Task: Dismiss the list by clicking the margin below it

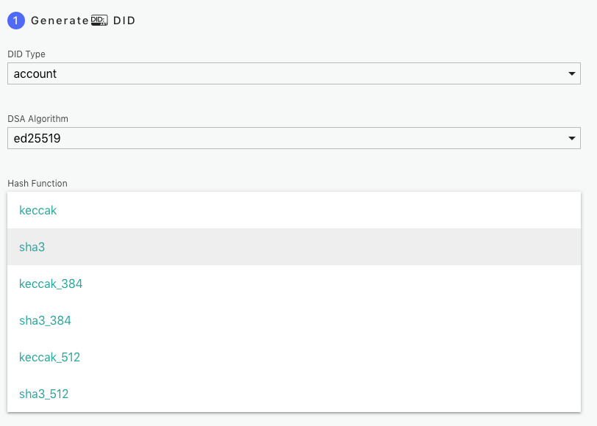Action: pos(294,419)
